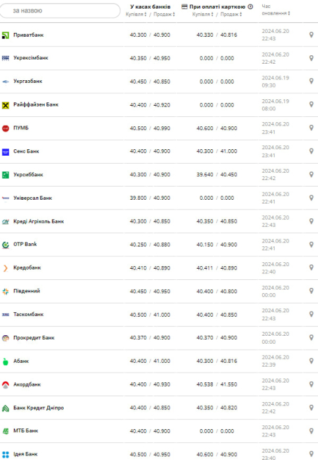Click the Ідея Банк logo icon
Viewport: 318px width, 460px height.
5,455
